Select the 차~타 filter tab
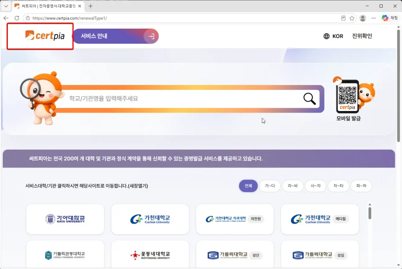Image resolution: width=402 pixels, height=269 pixels. tap(338, 186)
